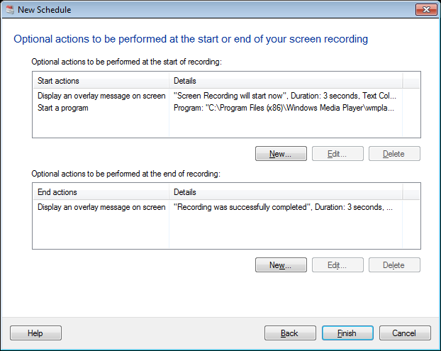The height and width of the screenshot is (351, 441).
Task: Click New... button for start actions
Action: 281,154
